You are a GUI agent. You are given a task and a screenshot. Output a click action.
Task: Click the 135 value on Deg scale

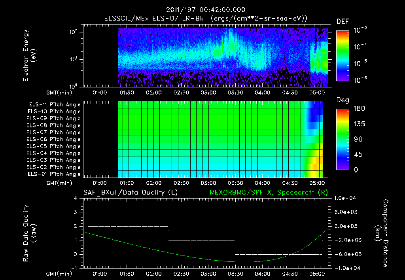tap(359, 124)
